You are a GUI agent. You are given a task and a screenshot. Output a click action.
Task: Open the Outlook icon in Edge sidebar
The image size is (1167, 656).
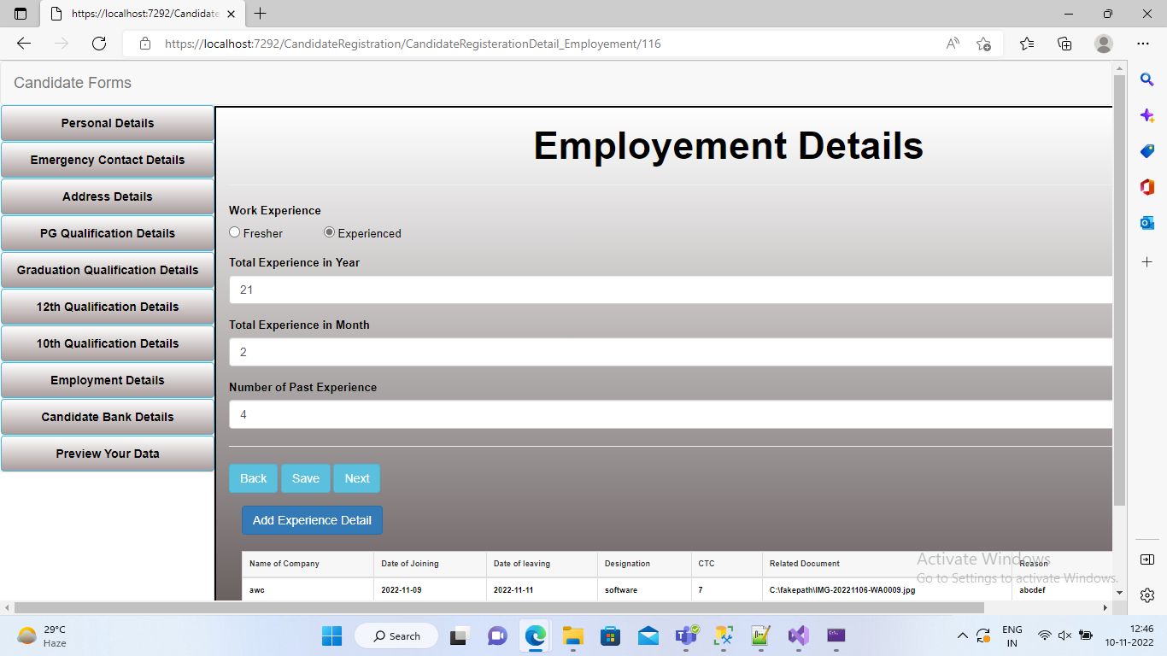click(1147, 223)
